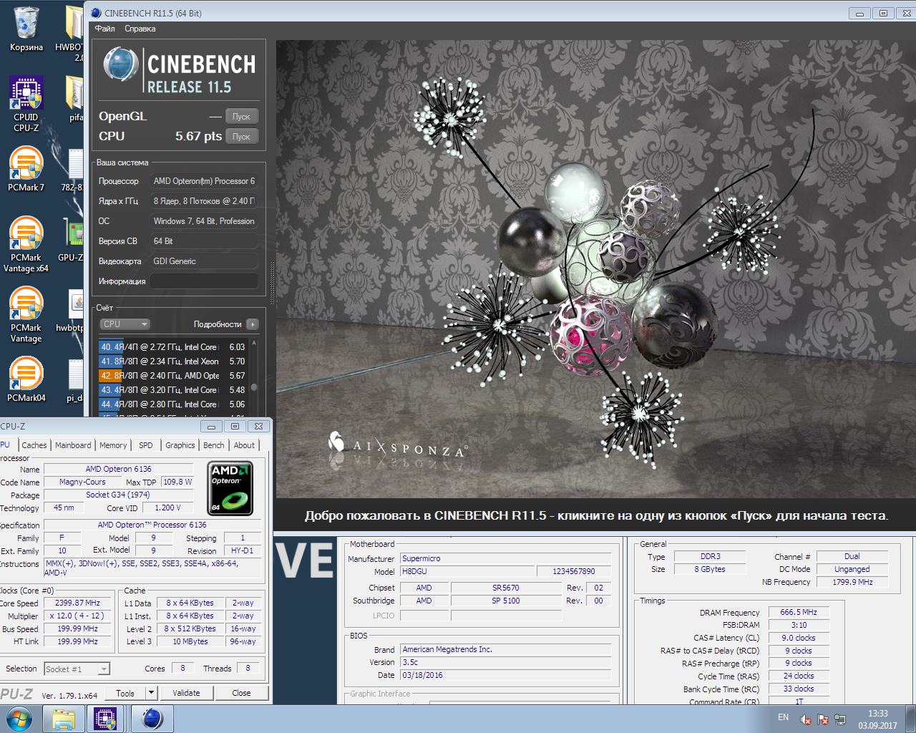Screen dimensions: 916x733
Task: Click the Процессор field showing AMD Opteron
Action: point(204,181)
